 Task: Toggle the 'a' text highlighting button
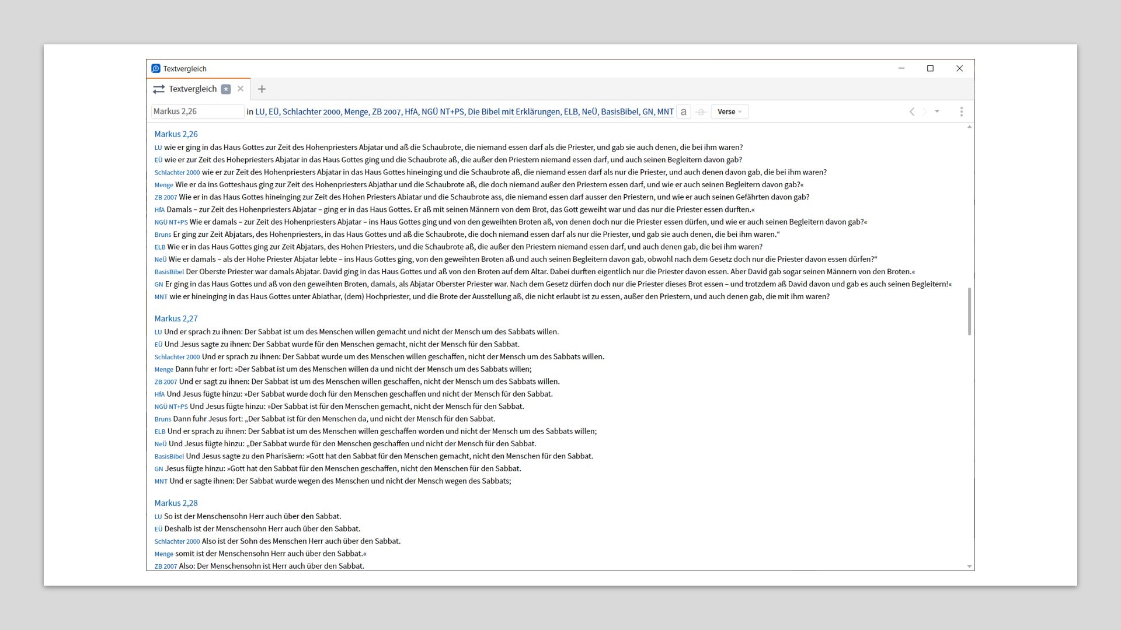683,111
